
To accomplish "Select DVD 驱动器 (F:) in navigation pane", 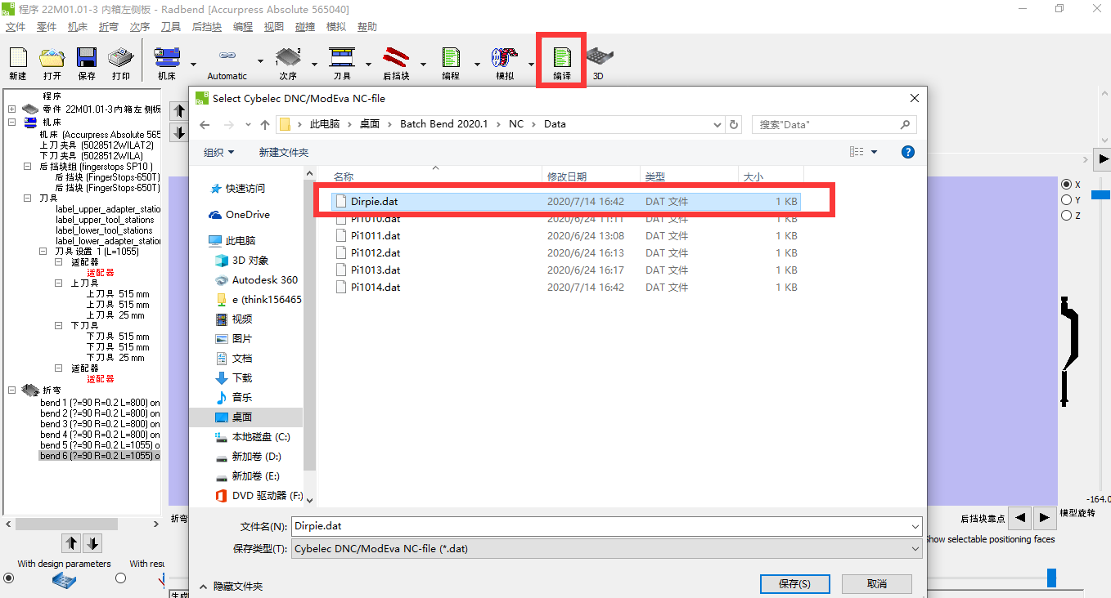I will coord(267,495).
